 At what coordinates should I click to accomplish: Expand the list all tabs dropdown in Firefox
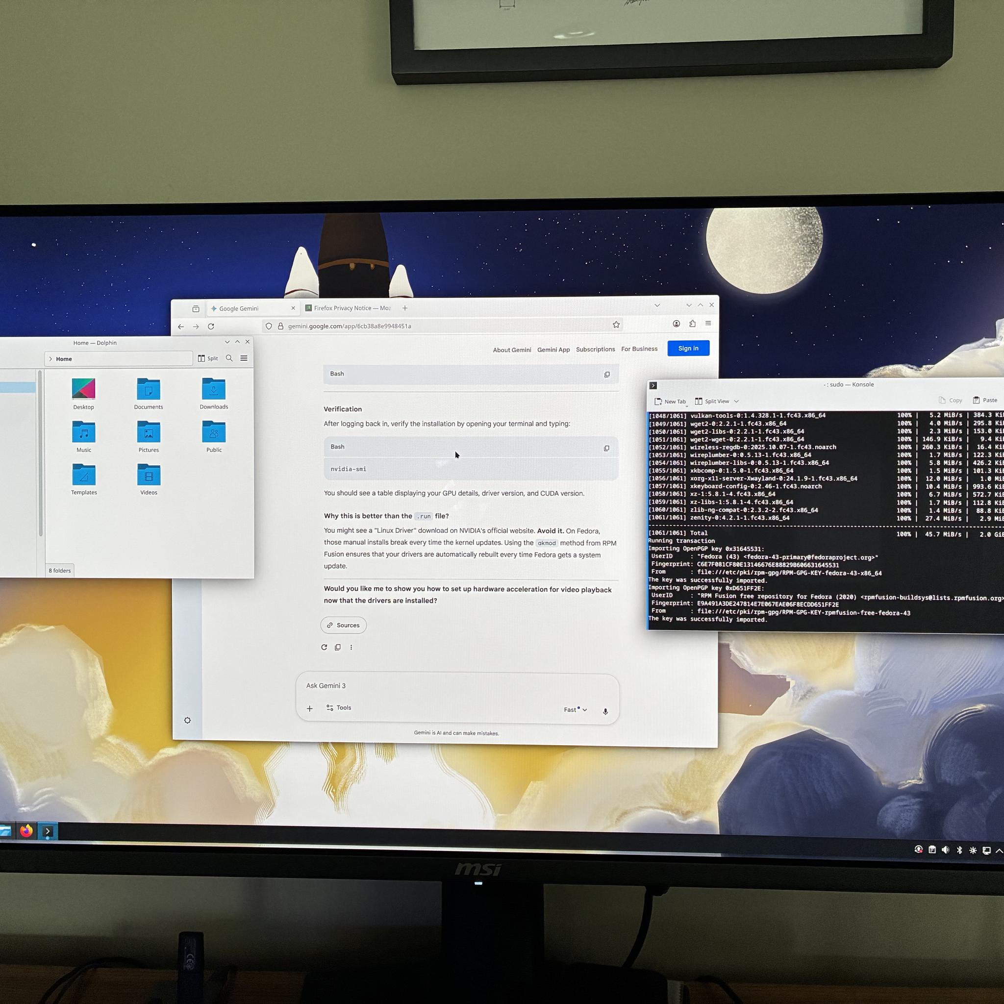coord(657,305)
